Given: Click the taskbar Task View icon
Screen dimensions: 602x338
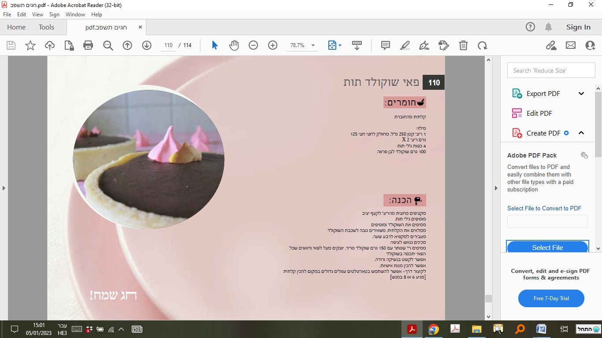Looking at the screenshot, I should pos(564,329).
